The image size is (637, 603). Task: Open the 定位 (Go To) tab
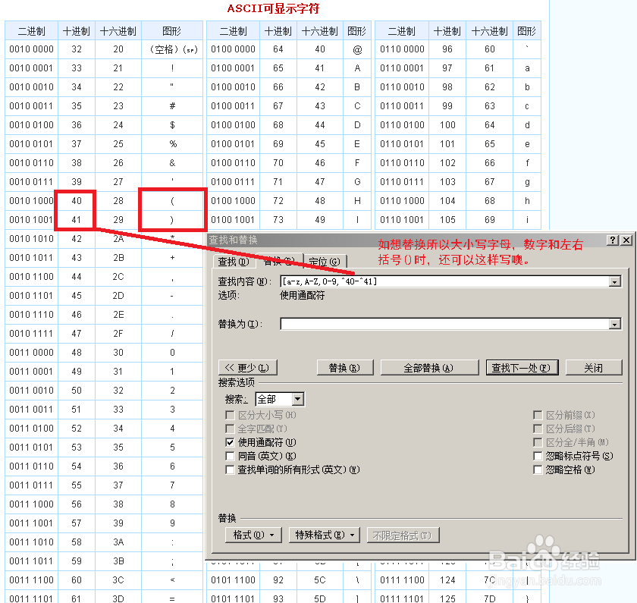(x=324, y=260)
